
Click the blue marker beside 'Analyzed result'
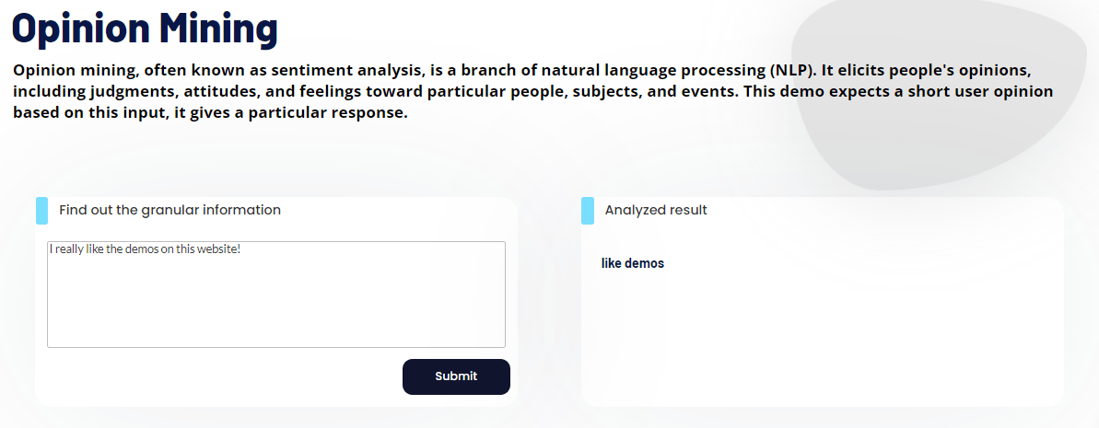tap(588, 211)
